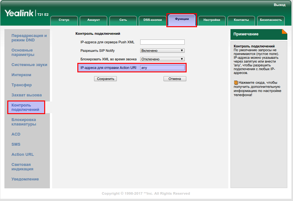The width and height of the screenshot is (293, 201).
Task: Focus the Push XML server IP field
Action: [x=162, y=42]
